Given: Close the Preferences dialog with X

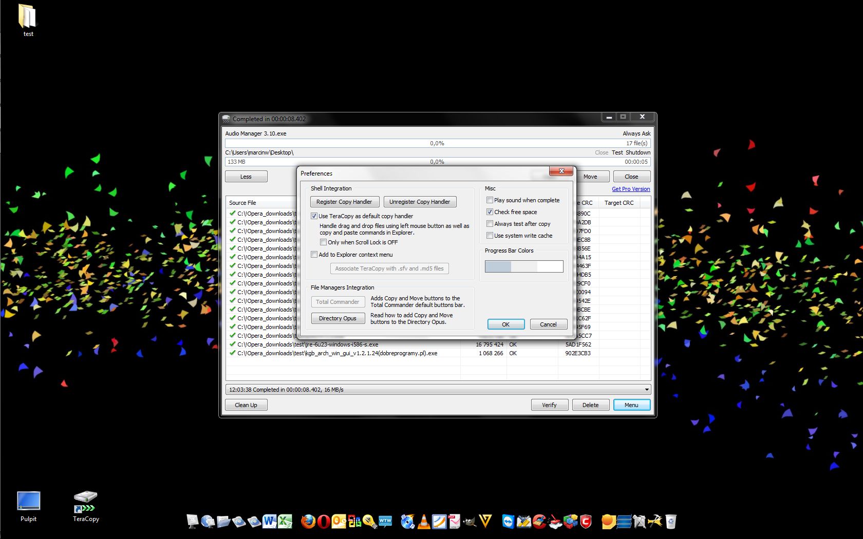Looking at the screenshot, I should click(561, 171).
